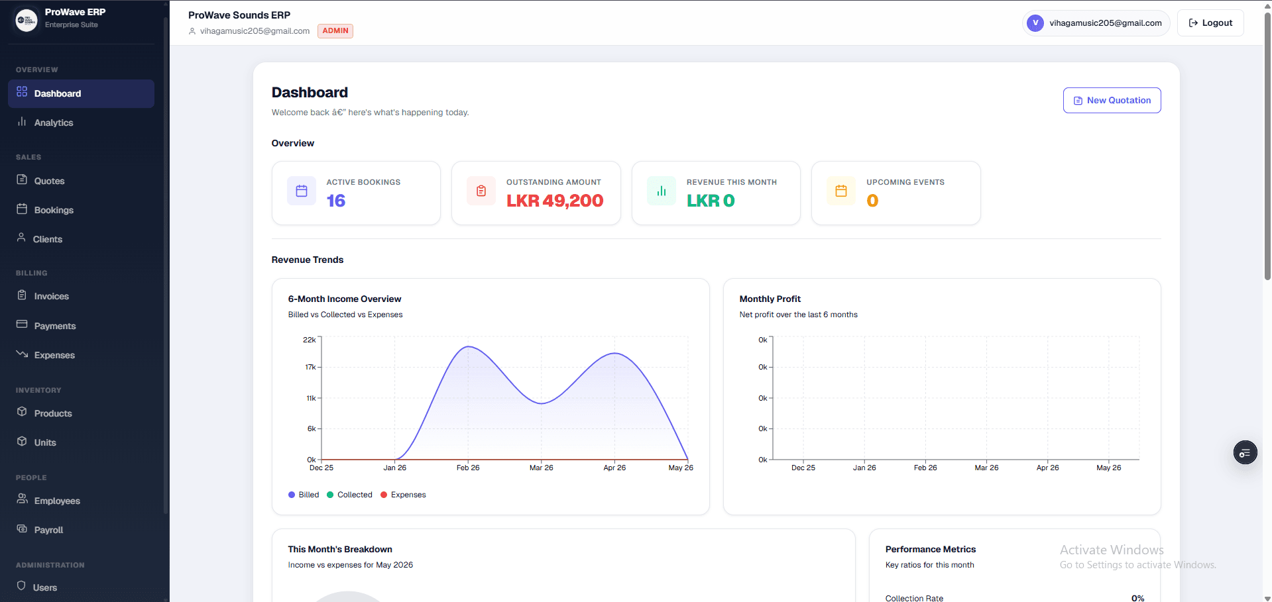Go to Quotes in sidebar

(x=81, y=181)
